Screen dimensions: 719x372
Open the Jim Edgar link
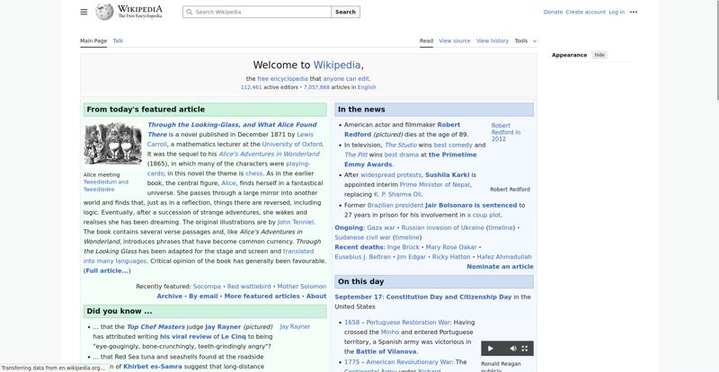[x=412, y=257]
